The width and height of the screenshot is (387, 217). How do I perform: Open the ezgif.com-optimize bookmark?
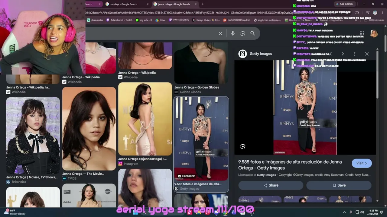click(x=267, y=20)
